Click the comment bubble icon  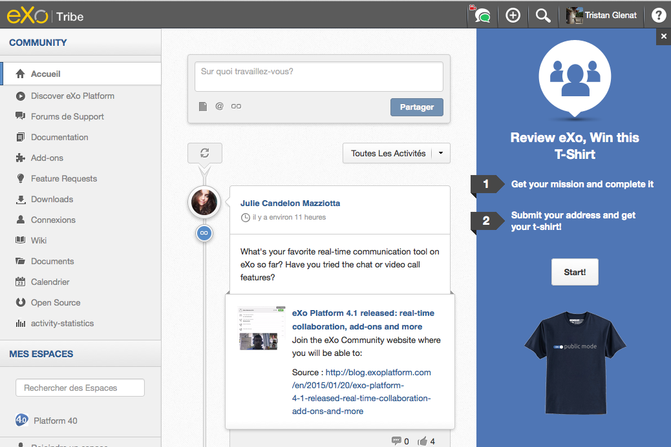click(x=396, y=441)
